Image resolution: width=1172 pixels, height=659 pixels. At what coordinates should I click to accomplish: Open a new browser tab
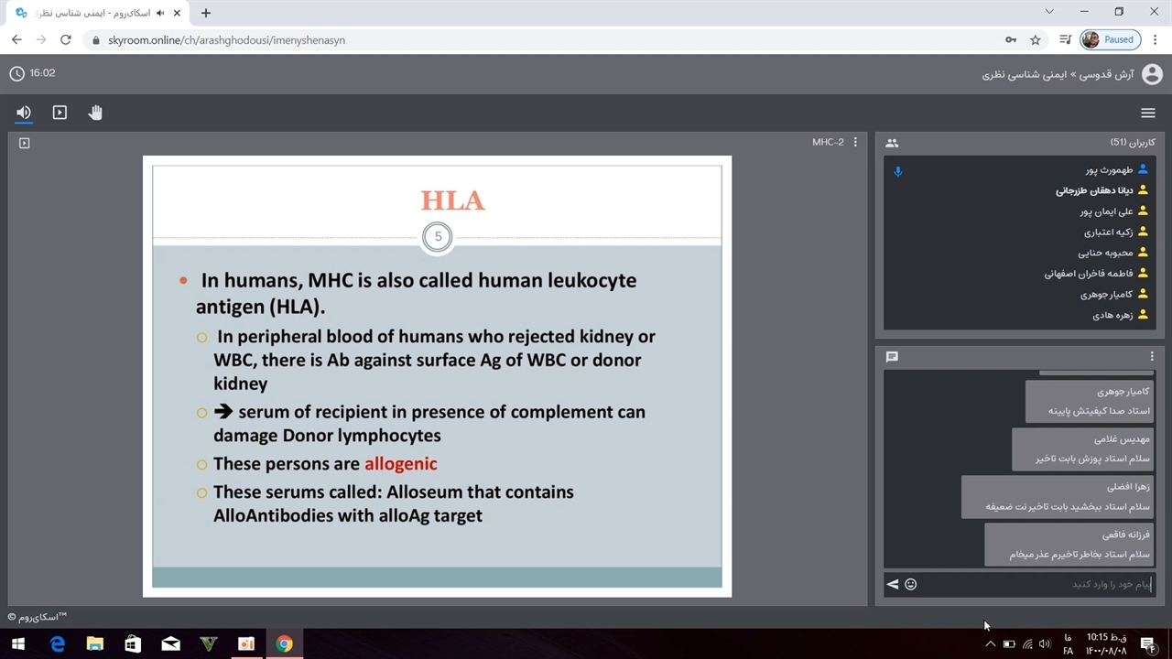tap(206, 13)
